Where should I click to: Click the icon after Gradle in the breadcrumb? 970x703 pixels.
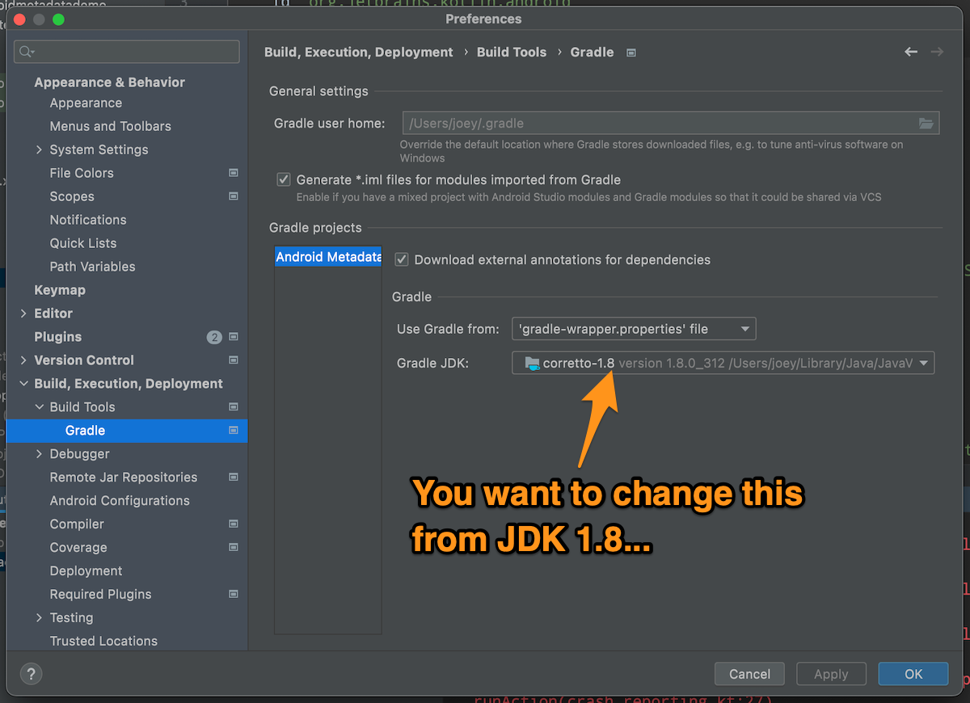[x=630, y=52]
